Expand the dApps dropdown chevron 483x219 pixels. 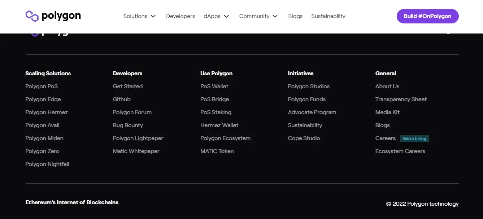(226, 16)
